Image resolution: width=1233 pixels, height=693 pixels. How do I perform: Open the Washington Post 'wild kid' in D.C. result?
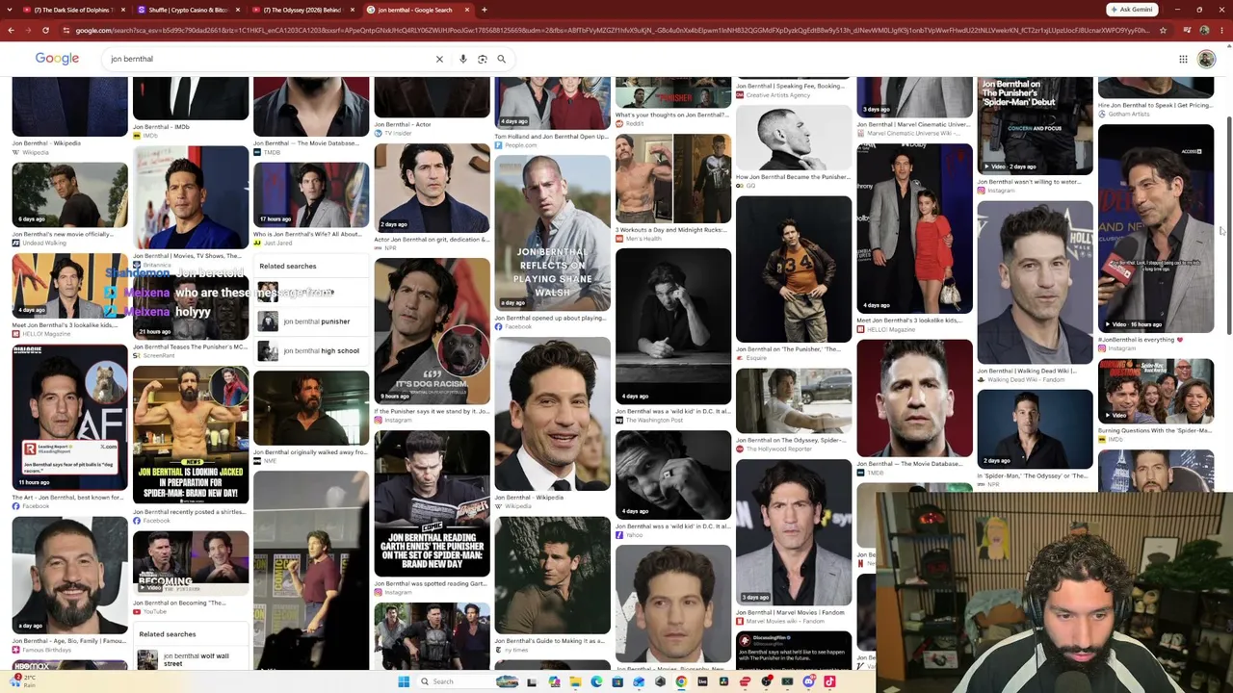[x=672, y=411]
